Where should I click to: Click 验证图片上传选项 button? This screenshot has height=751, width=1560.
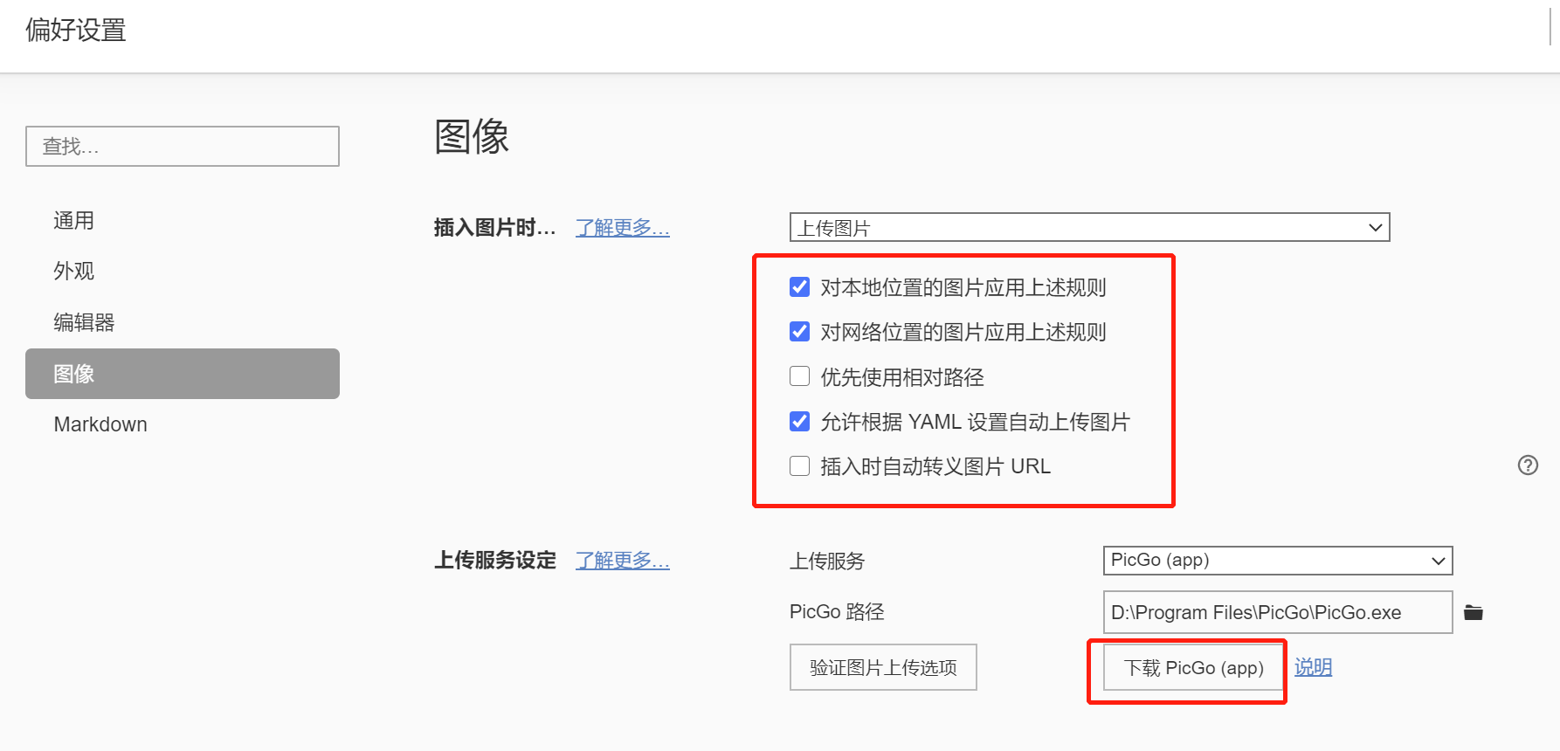883,667
